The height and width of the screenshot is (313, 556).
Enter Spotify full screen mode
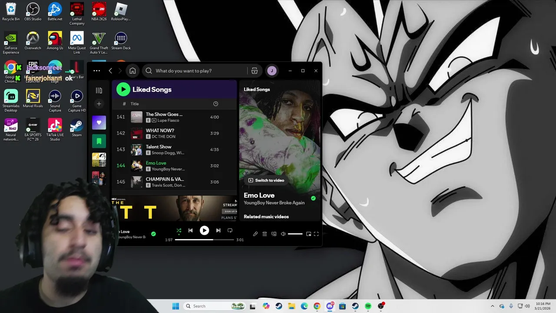[x=316, y=234]
